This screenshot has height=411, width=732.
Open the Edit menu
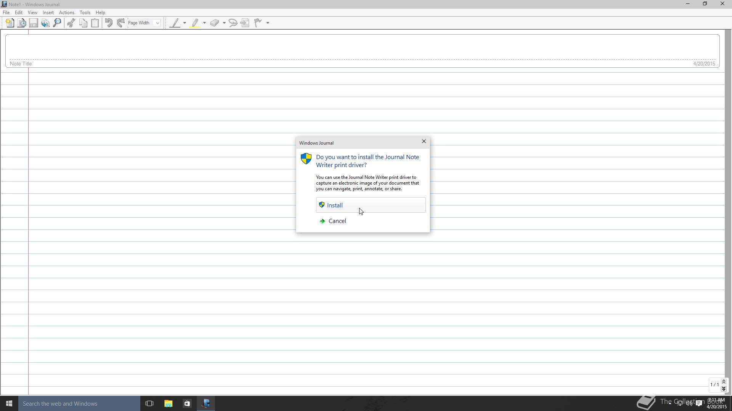pyautogui.click(x=18, y=13)
